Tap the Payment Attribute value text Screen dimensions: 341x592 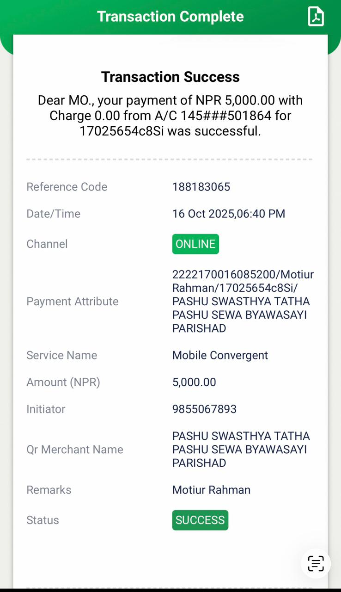coord(243,302)
